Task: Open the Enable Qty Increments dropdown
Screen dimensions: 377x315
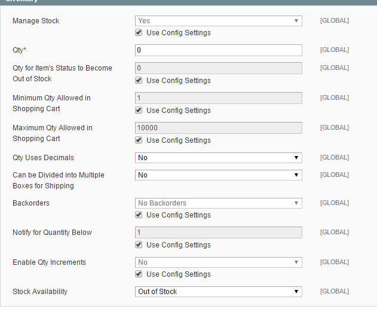Action: tap(218, 262)
